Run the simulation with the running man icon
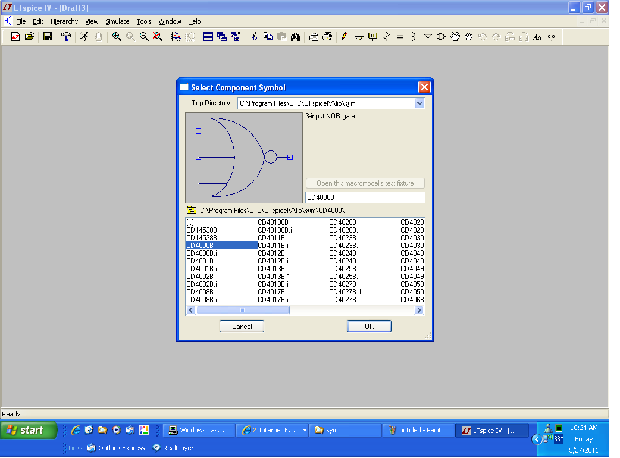The height and width of the screenshot is (458, 620). coord(84,37)
